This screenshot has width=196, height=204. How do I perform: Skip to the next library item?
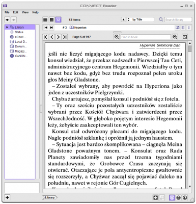(x=51, y=28)
